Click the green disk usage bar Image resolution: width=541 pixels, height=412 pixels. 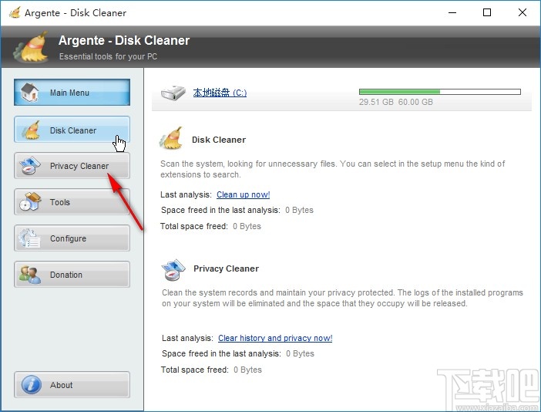coord(440,92)
